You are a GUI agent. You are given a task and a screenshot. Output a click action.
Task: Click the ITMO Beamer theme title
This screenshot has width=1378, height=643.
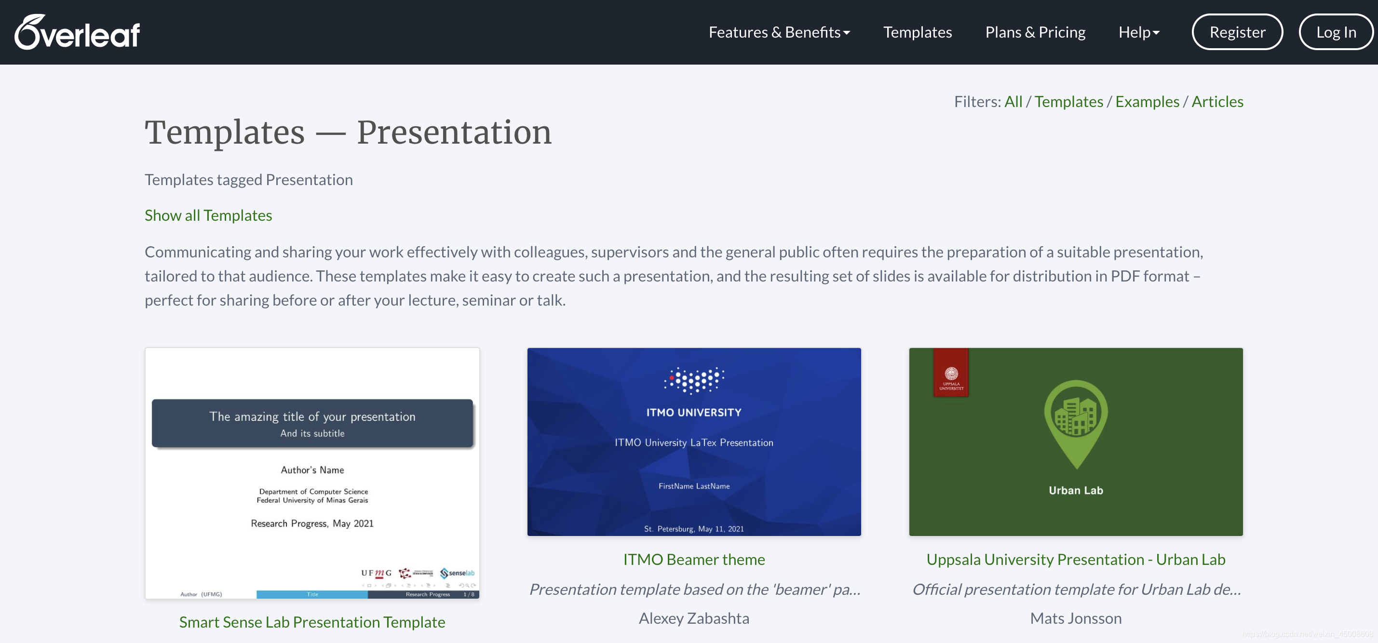click(x=694, y=559)
